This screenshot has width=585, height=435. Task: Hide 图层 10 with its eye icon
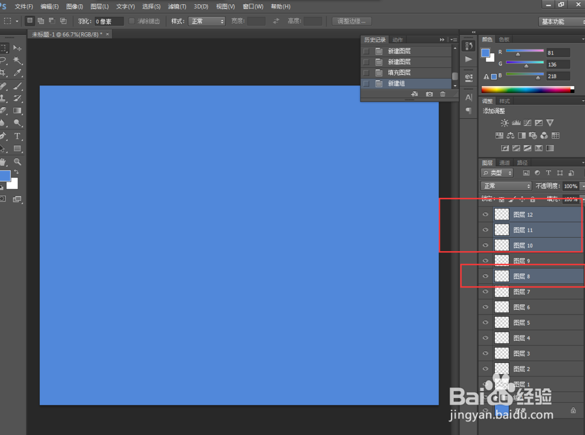pos(486,245)
